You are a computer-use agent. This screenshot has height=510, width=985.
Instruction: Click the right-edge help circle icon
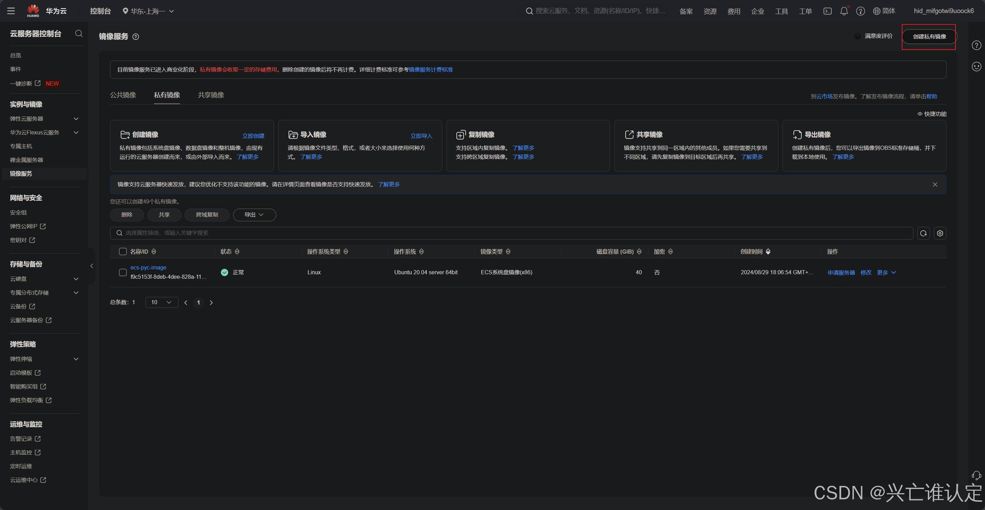point(976,45)
